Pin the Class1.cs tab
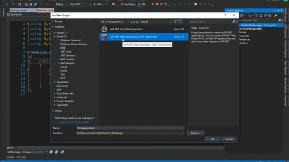This screenshot has width=289, height=162. (x=49, y=10)
